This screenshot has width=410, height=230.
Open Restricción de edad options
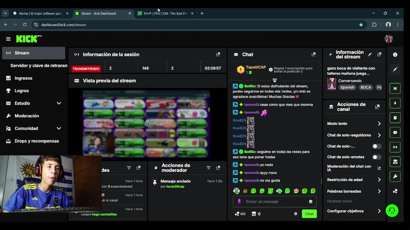(x=354, y=180)
